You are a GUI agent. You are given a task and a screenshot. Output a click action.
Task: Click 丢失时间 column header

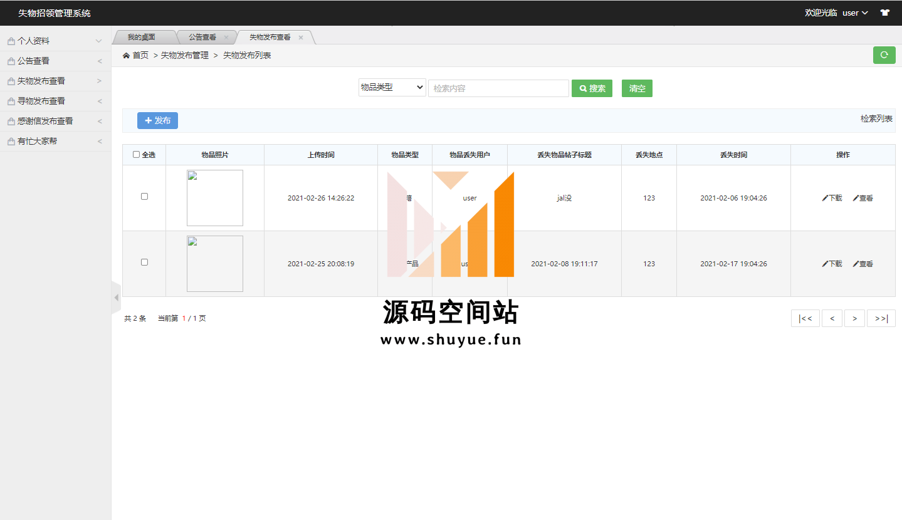tap(733, 155)
